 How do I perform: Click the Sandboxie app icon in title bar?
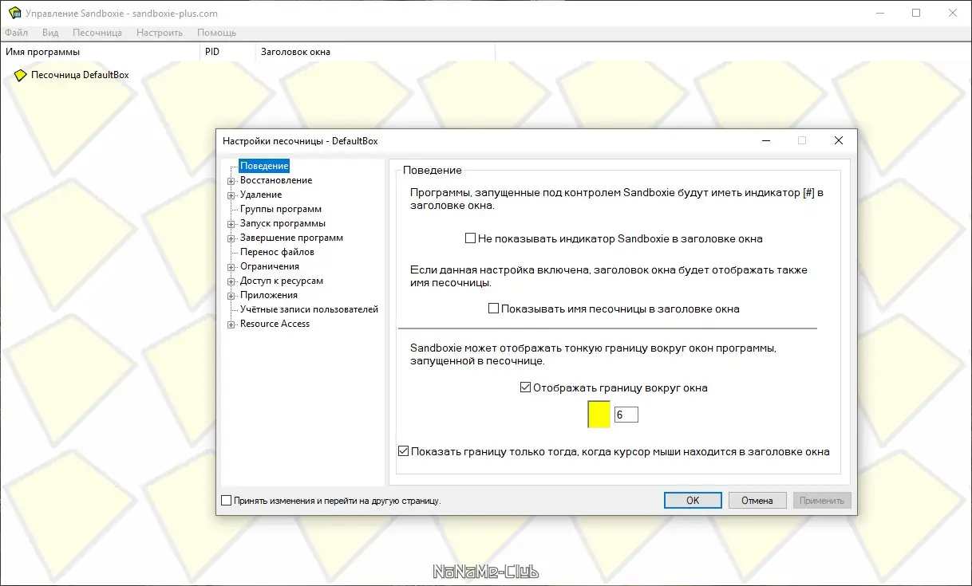click(14, 14)
